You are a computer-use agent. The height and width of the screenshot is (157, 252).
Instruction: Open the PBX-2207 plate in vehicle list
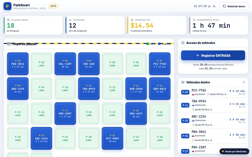pyautogui.click(x=199, y=147)
